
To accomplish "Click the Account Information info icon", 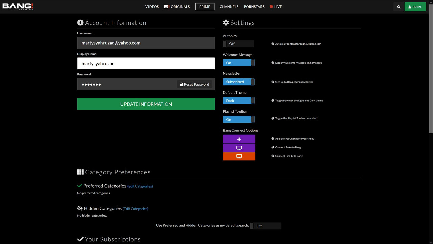I will tap(80, 23).
